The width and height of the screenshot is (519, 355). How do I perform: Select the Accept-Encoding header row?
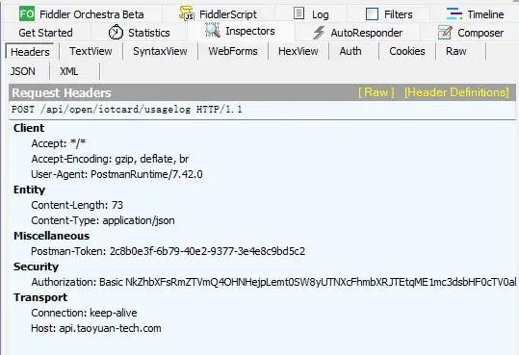coord(110,159)
